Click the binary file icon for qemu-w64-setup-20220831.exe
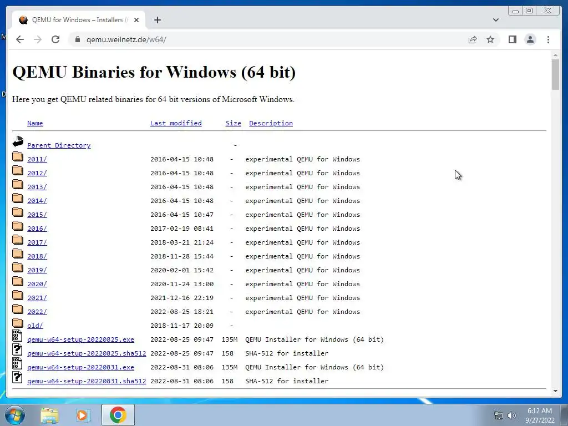This screenshot has width=568, height=426. [x=17, y=363]
